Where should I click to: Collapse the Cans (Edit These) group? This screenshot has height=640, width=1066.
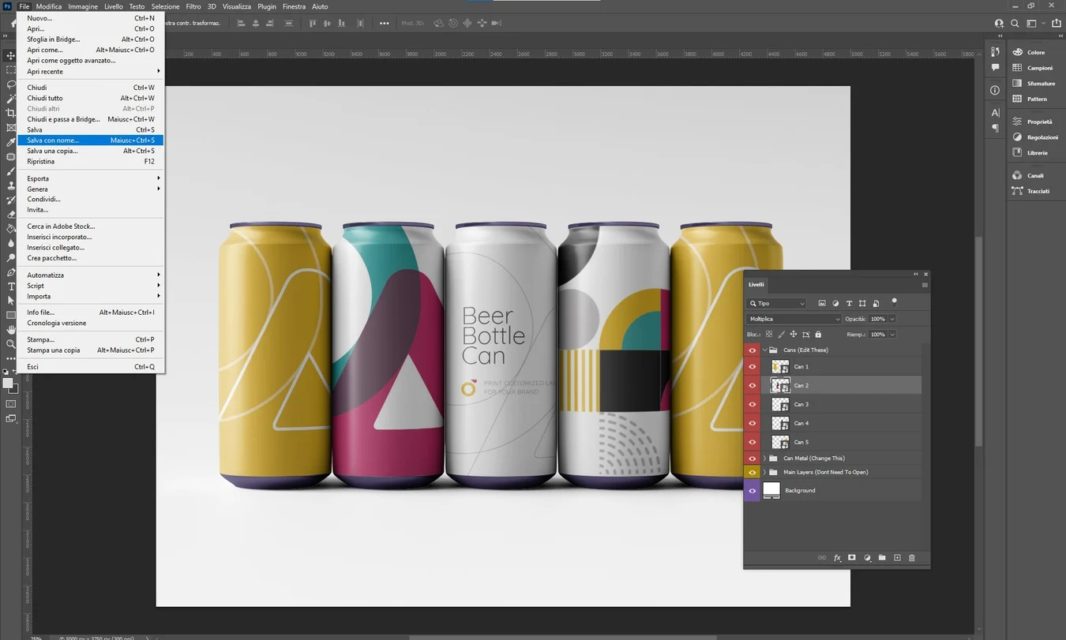point(764,349)
